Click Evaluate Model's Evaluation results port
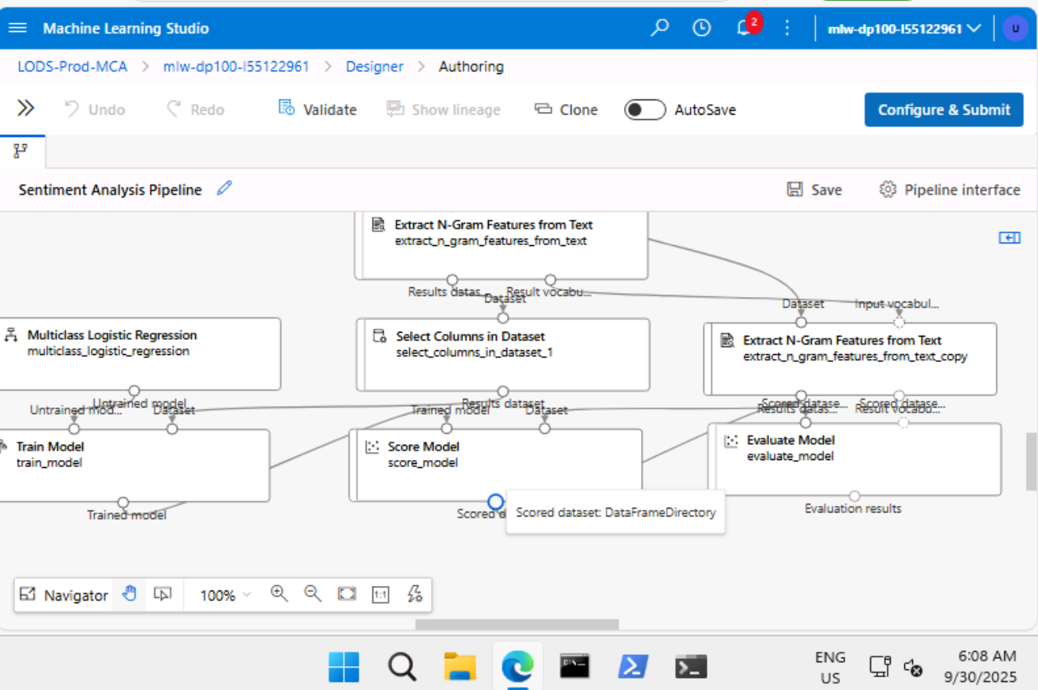Image resolution: width=1038 pixels, height=690 pixels. pos(854,496)
